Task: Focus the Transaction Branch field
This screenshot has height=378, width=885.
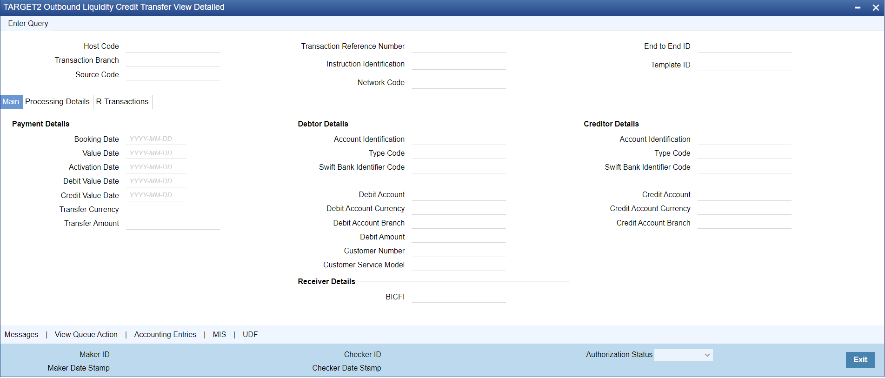Action: 173,60
